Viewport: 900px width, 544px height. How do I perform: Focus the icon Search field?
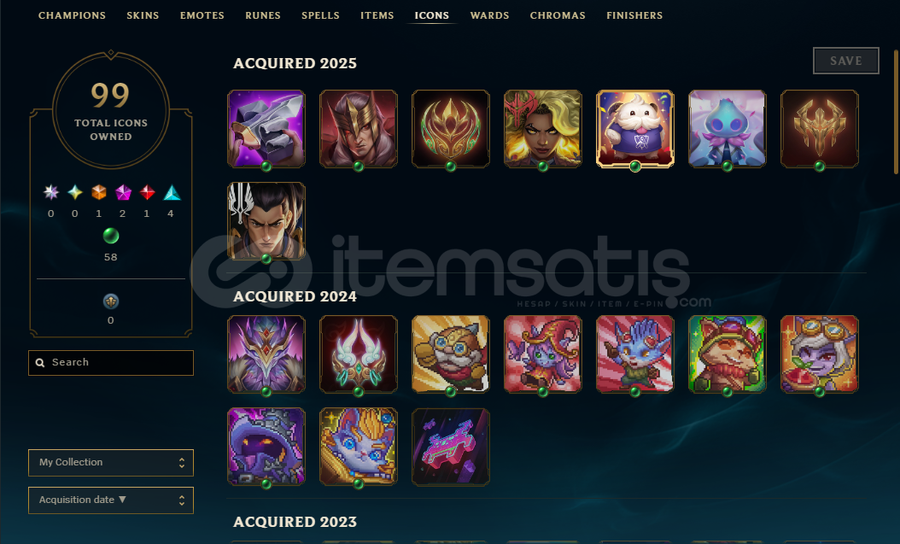(111, 363)
